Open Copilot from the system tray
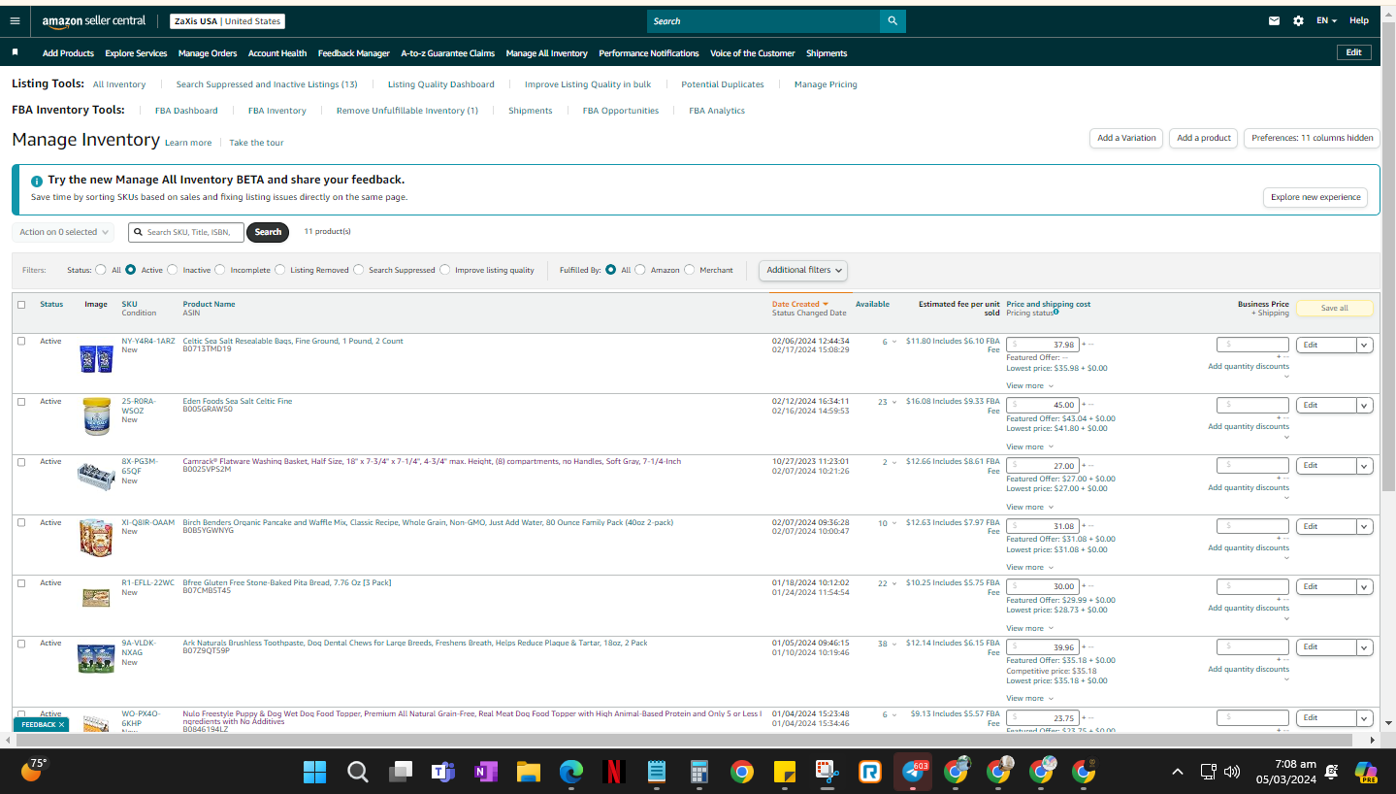Viewport: 1396px width, 794px height. click(1366, 773)
